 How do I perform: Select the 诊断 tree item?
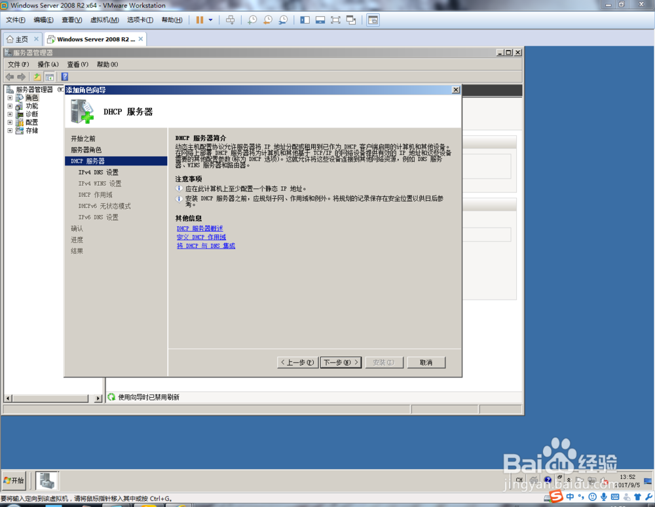click(x=31, y=114)
